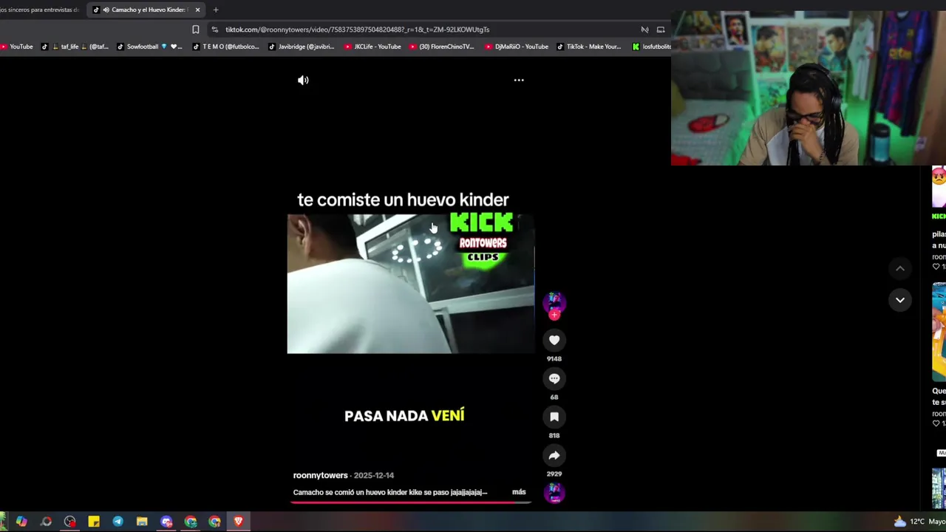Viewport: 946px width, 532px height.
Task: Open the T E M O futbolco bookmark
Action: click(x=225, y=47)
